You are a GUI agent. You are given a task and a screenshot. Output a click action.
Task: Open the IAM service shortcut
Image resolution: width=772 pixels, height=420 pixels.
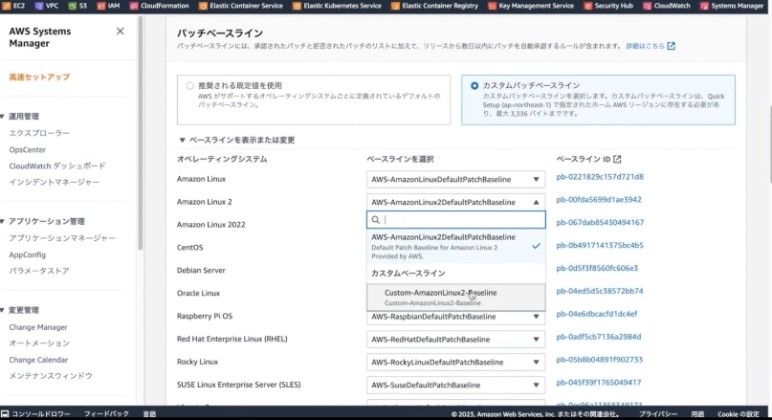coord(108,6)
